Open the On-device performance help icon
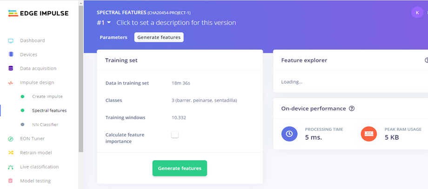The image size is (428, 189). (352, 108)
